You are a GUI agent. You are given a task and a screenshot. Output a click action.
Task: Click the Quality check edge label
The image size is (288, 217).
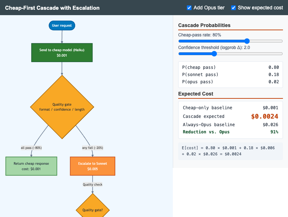(93, 185)
